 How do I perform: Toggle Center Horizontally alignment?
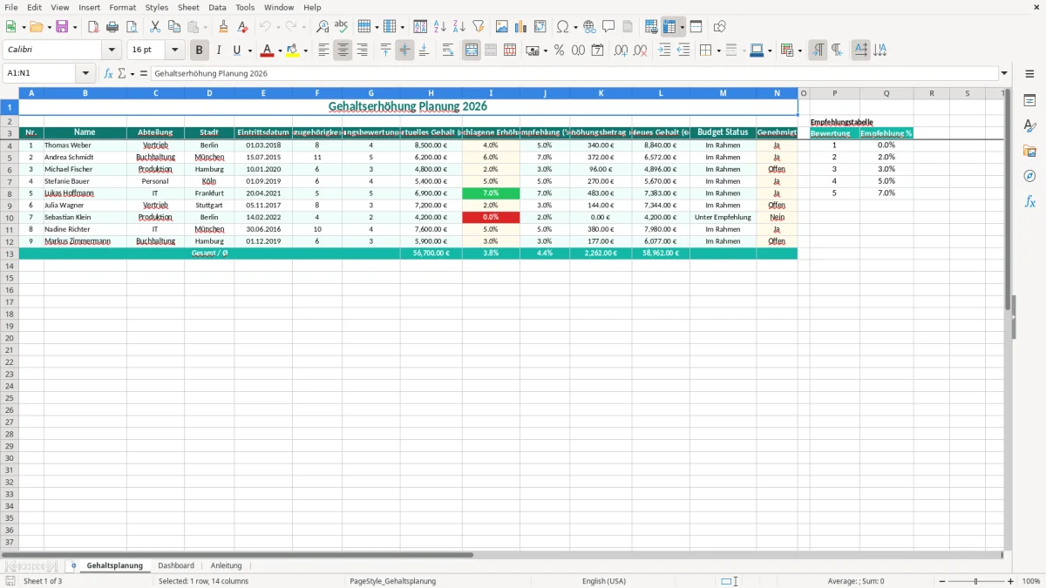343,51
